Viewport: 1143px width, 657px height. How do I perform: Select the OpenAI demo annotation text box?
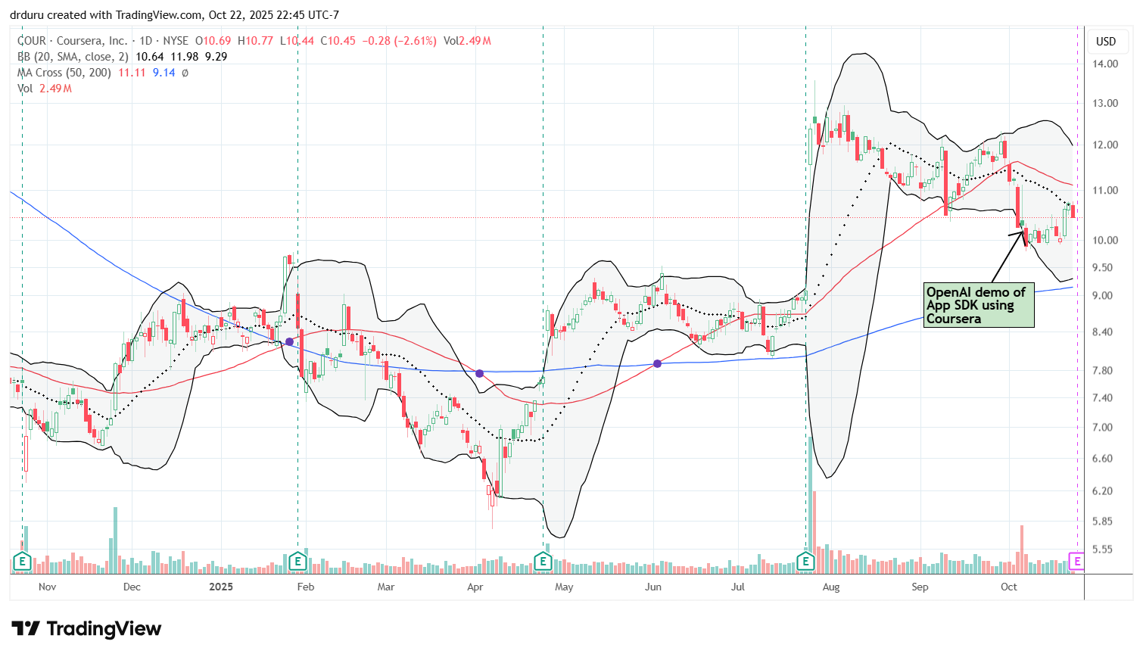tap(978, 305)
